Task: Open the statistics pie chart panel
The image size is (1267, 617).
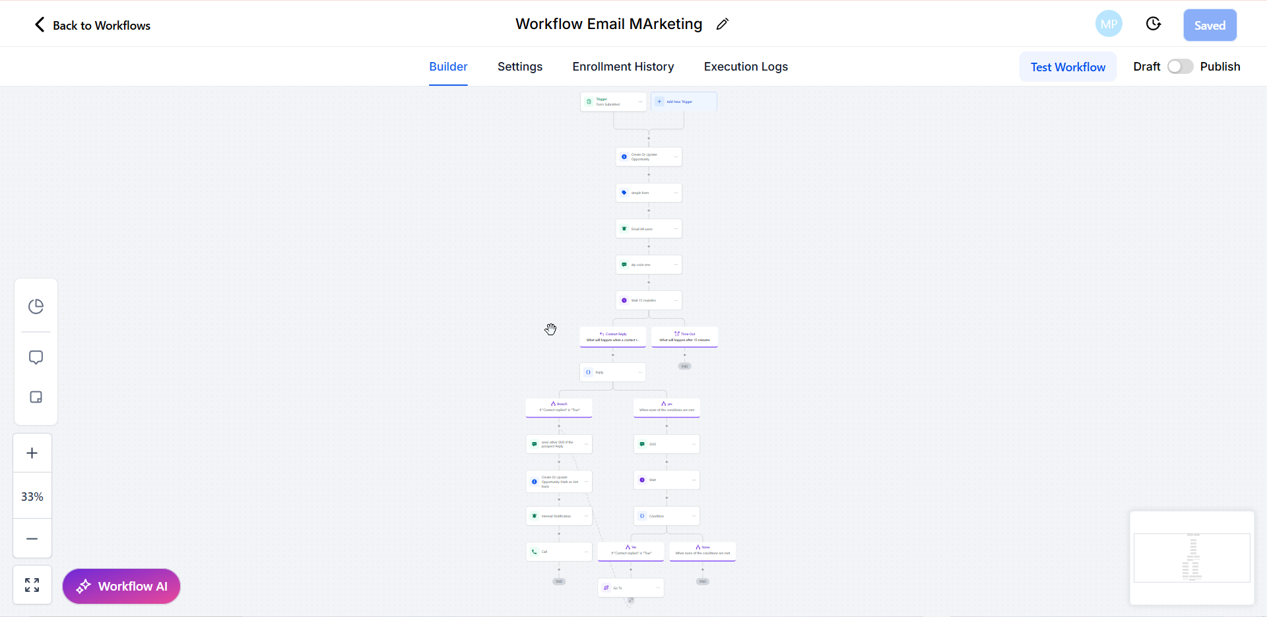Action: point(36,306)
